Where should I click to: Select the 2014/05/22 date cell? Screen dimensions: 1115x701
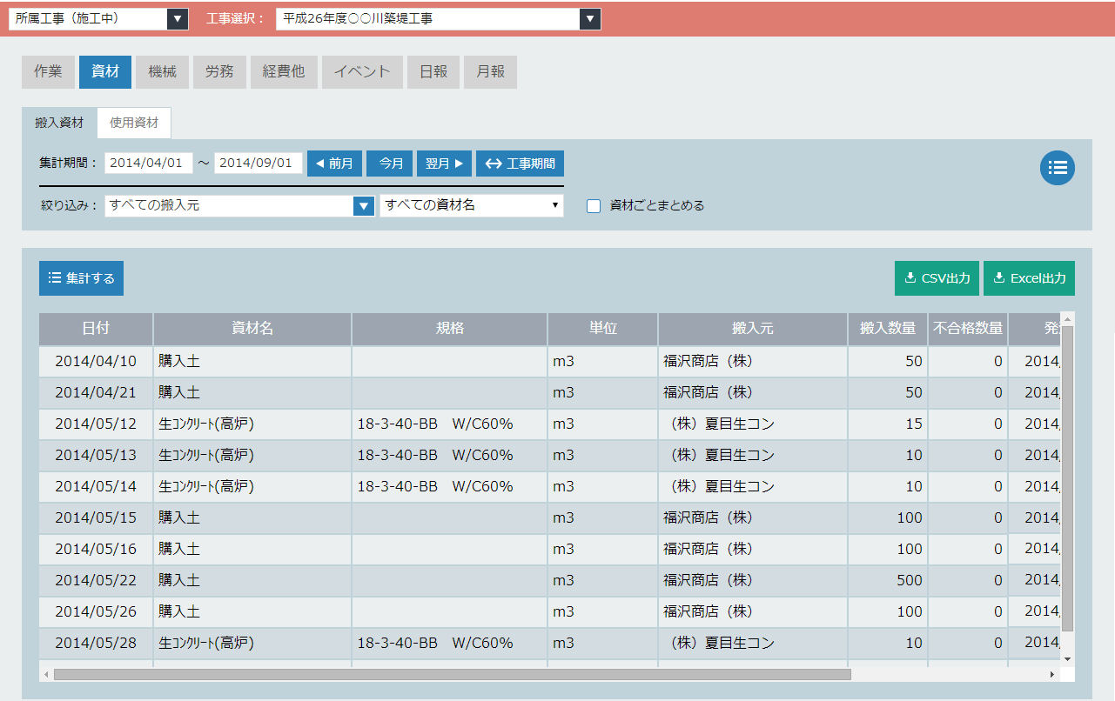pyautogui.click(x=96, y=581)
